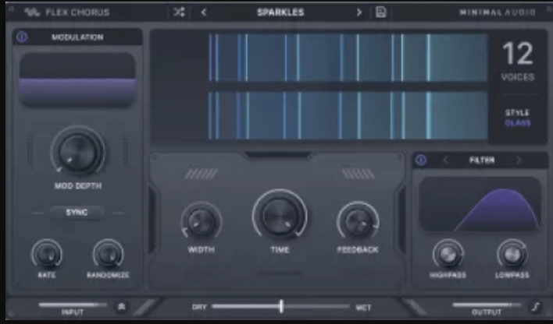Click the Minimal Audio brand label
Viewport: 553px width, 324px height.
[498, 12]
